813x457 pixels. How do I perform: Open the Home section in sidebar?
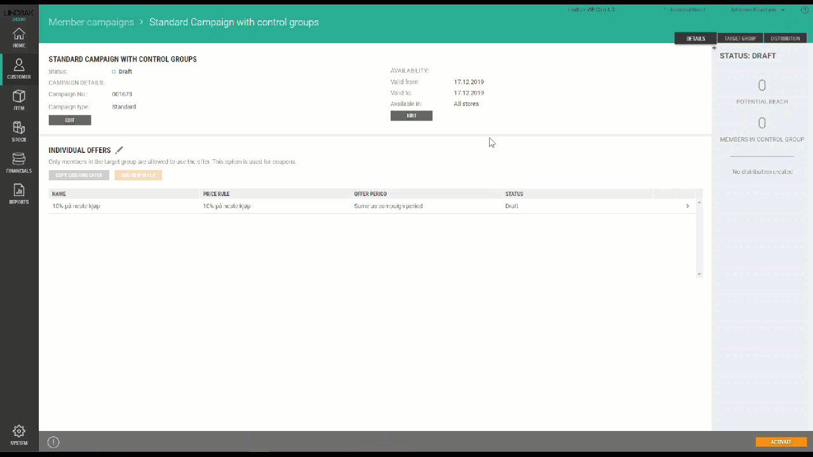19,38
